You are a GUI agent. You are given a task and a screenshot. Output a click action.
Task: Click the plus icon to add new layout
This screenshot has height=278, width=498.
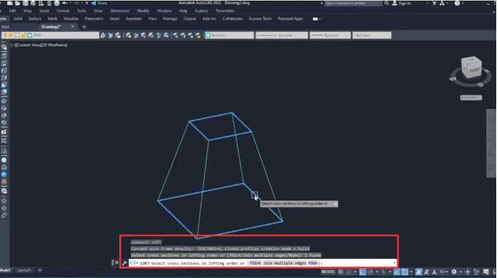(x=40, y=270)
